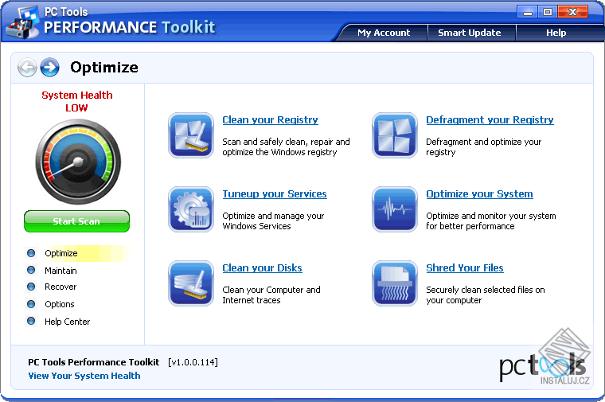Image resolution: width=605 pixels, height=402 pixels.
Task: Click the bullet icon beside Help Center
Action: [x=31, y=321]
